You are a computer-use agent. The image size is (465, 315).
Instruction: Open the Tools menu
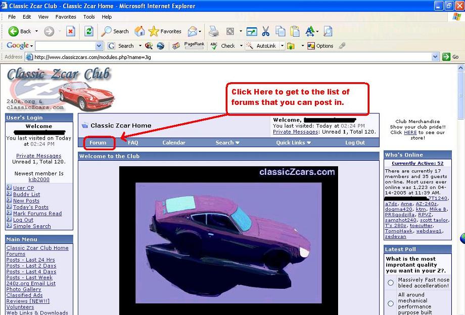89,17
